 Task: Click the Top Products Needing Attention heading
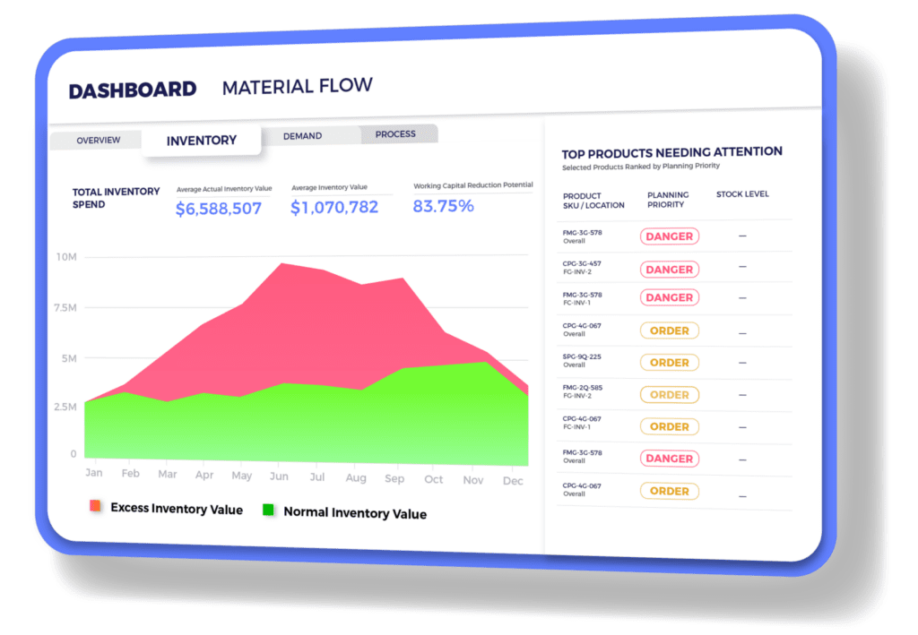click(671, 152)
